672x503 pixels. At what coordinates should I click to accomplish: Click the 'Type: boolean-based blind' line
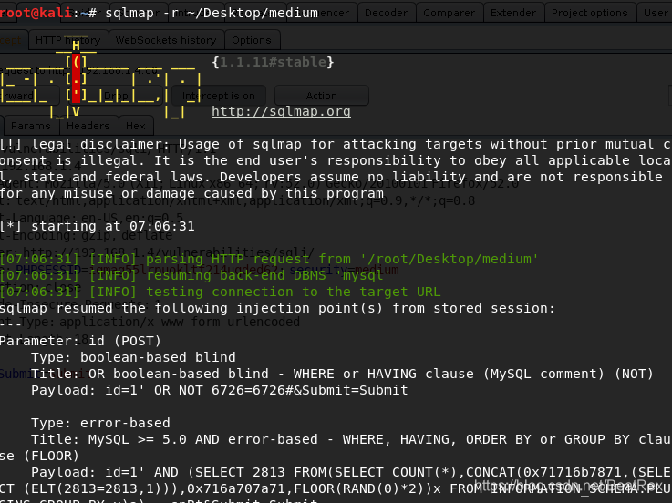click(x=133, y=357)
